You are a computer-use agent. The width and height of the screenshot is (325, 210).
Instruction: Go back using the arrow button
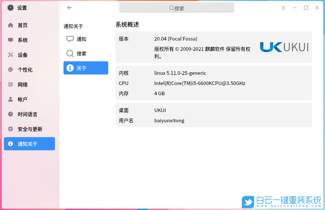tap(69, 8)
